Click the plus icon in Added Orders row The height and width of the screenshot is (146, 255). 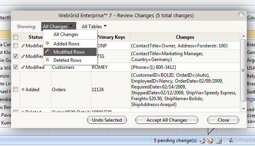[23, 90]
